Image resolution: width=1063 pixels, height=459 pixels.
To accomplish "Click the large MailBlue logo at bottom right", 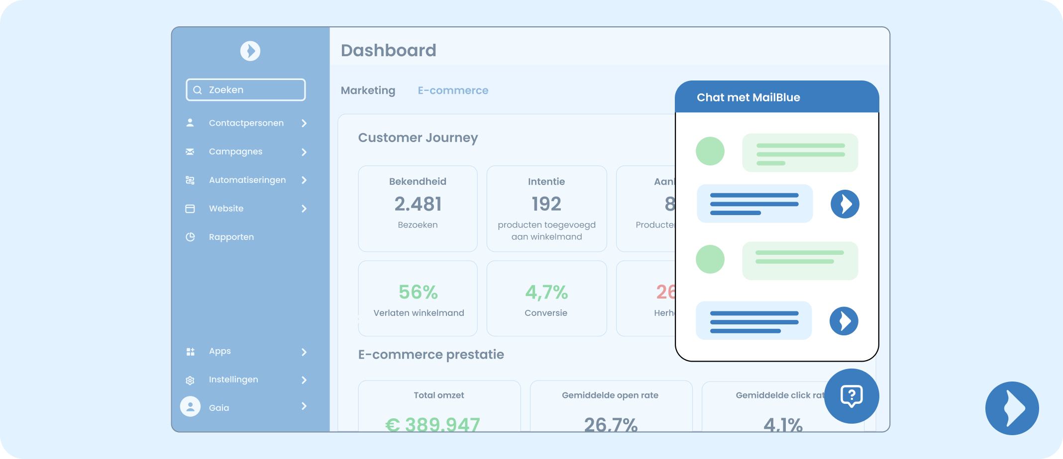I will [x=1012, y=408].
